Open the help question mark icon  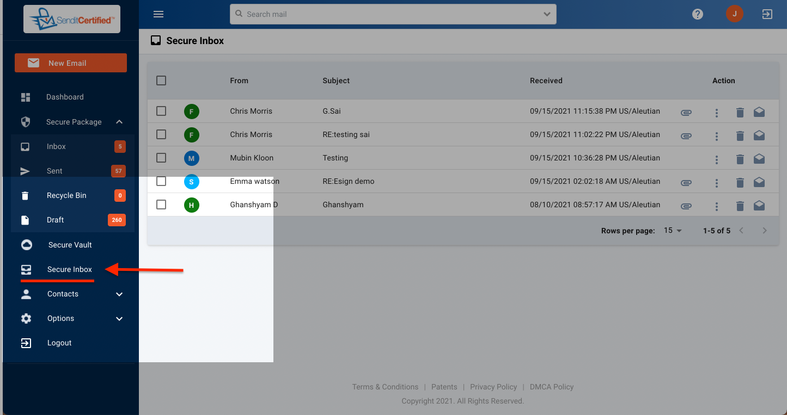pos(697,14)
